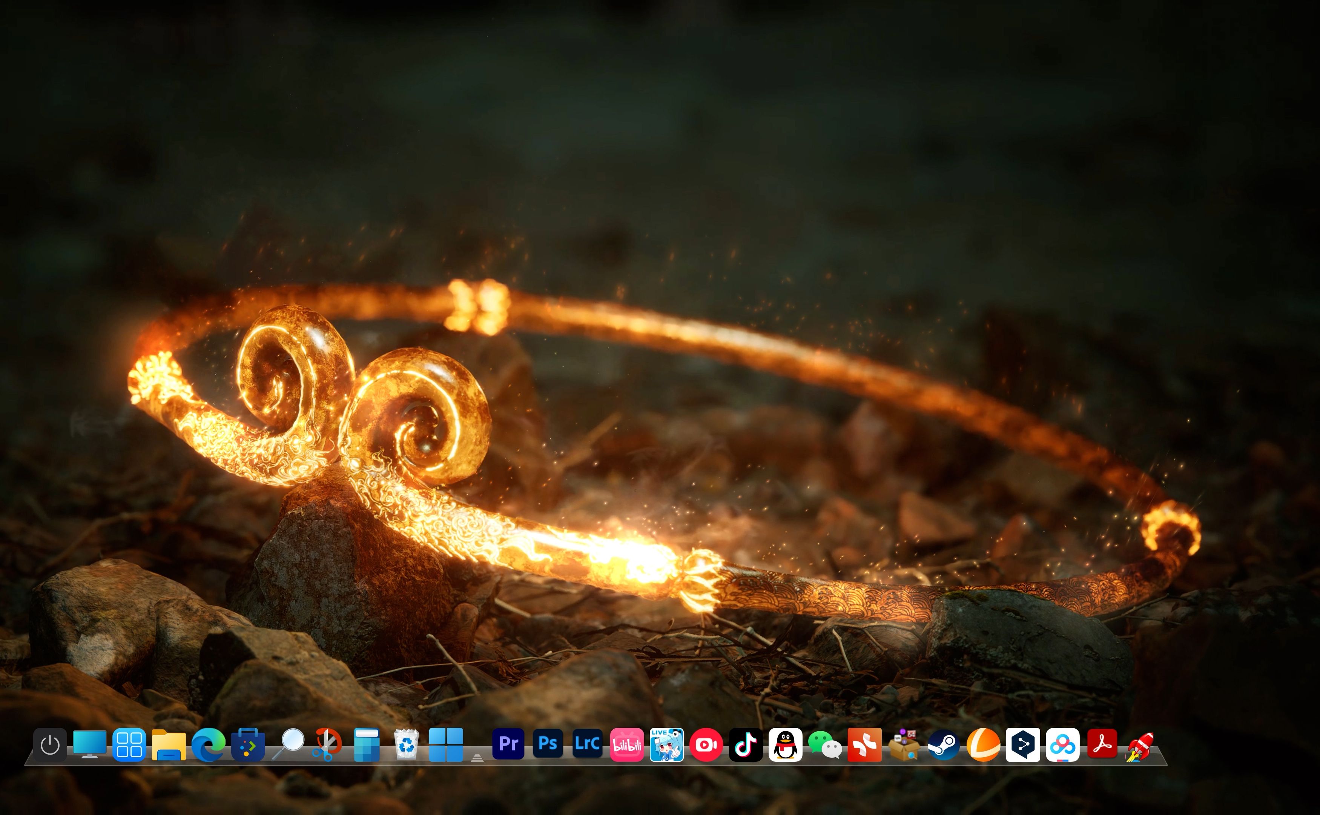The height and width of the screenshot is (815, 1320).
Task: Launch Adobe Lightroom Classic
Action: pos(587,744)
